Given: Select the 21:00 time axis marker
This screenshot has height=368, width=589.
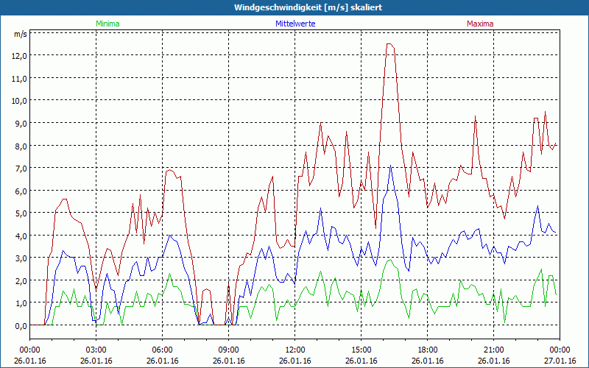Looking at the screenshot, I should point(494,350).
